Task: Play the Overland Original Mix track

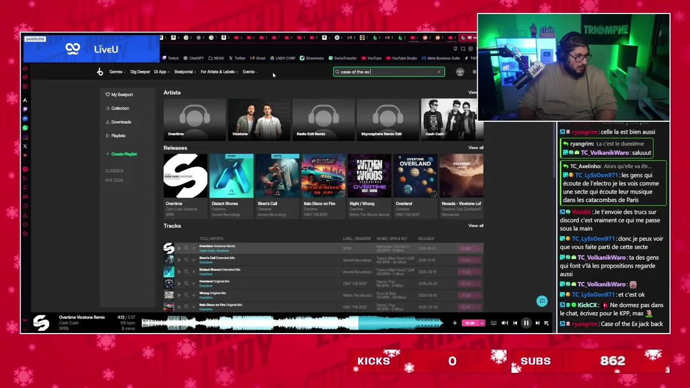Action: click(180, 283)
